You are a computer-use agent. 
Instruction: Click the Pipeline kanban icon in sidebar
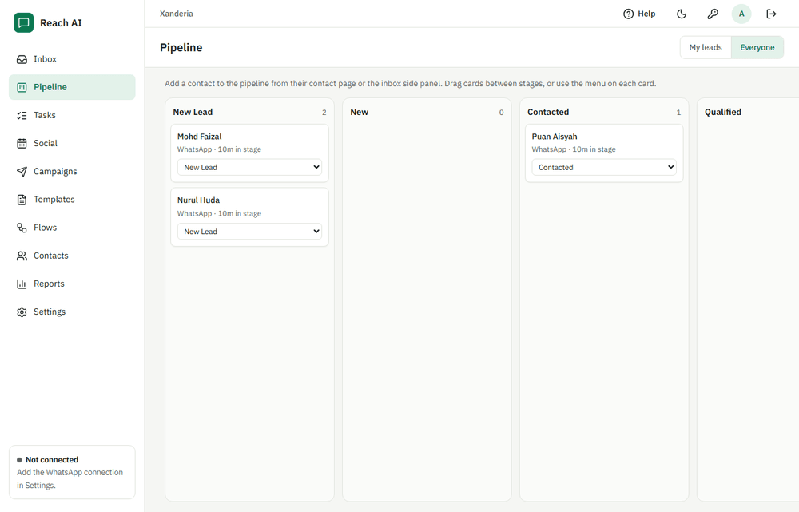22,87
